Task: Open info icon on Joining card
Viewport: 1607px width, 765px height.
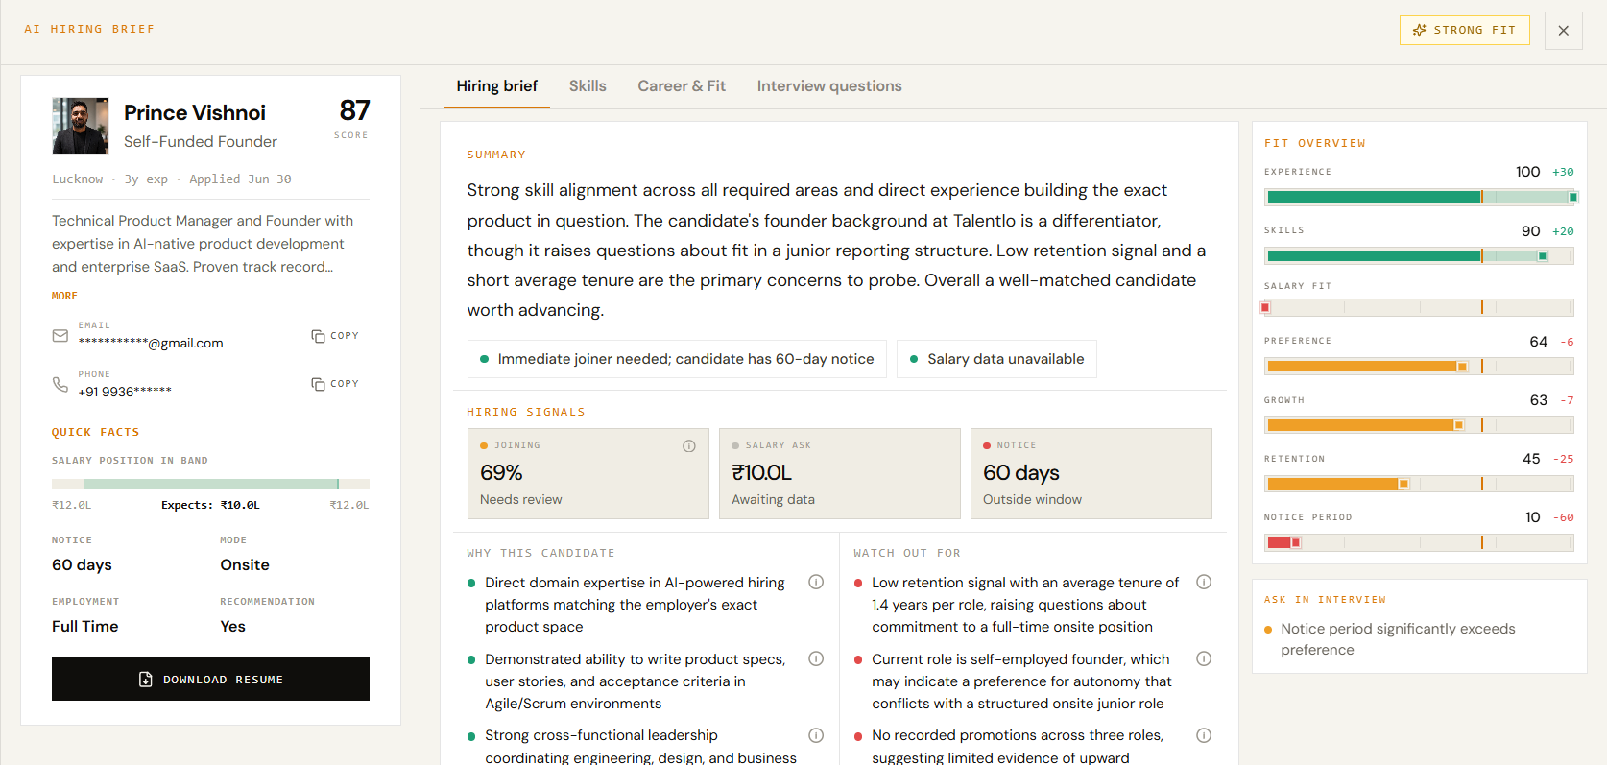Action: click(x=689, y=446)
